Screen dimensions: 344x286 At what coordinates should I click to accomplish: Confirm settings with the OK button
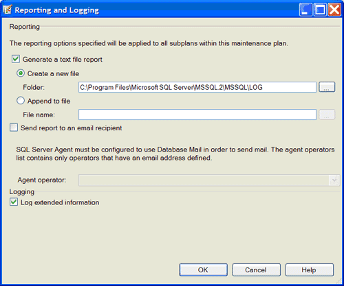[203, 270]
